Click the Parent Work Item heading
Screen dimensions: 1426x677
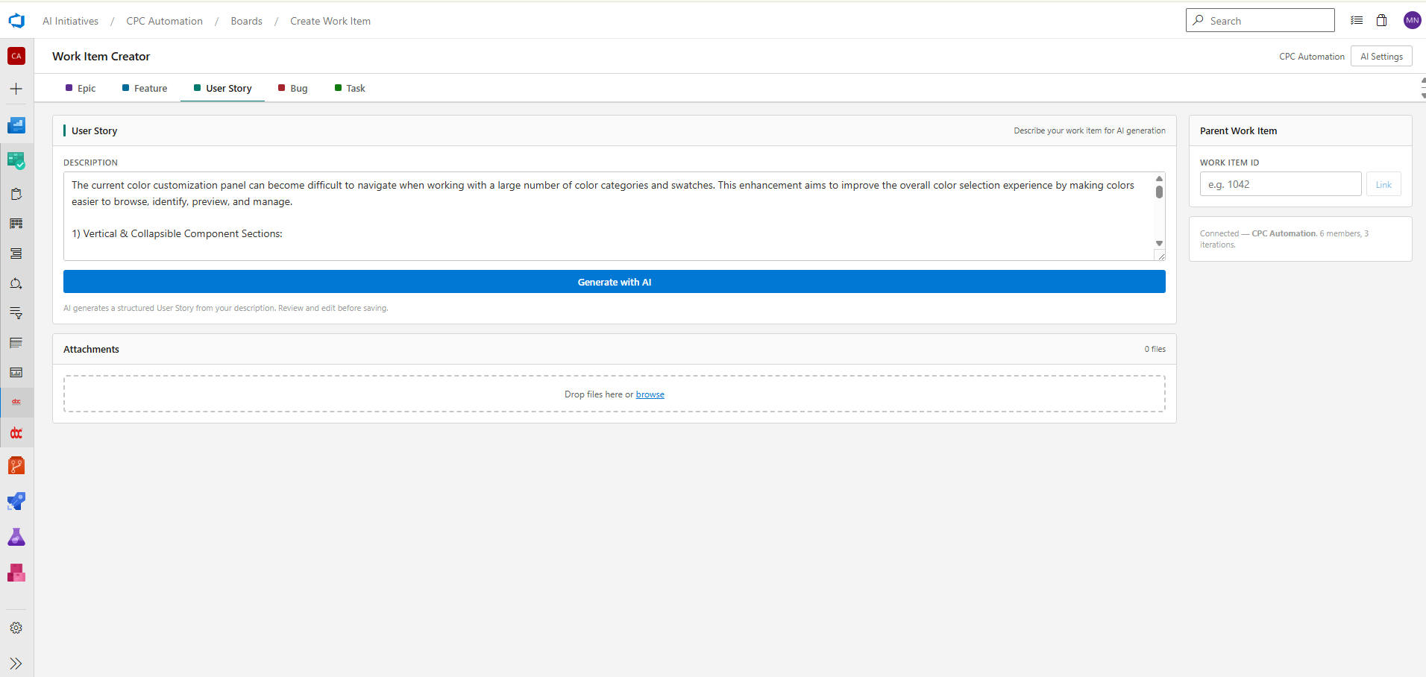(1238, 130)
